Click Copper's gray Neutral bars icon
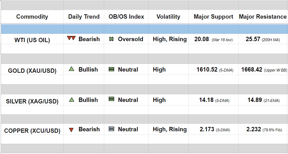The height and width of the screenshot is (154, 288). click(111, 129)
